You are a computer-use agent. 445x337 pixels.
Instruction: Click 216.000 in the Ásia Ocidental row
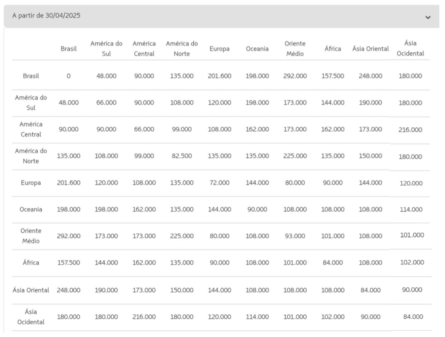(144, 317)
